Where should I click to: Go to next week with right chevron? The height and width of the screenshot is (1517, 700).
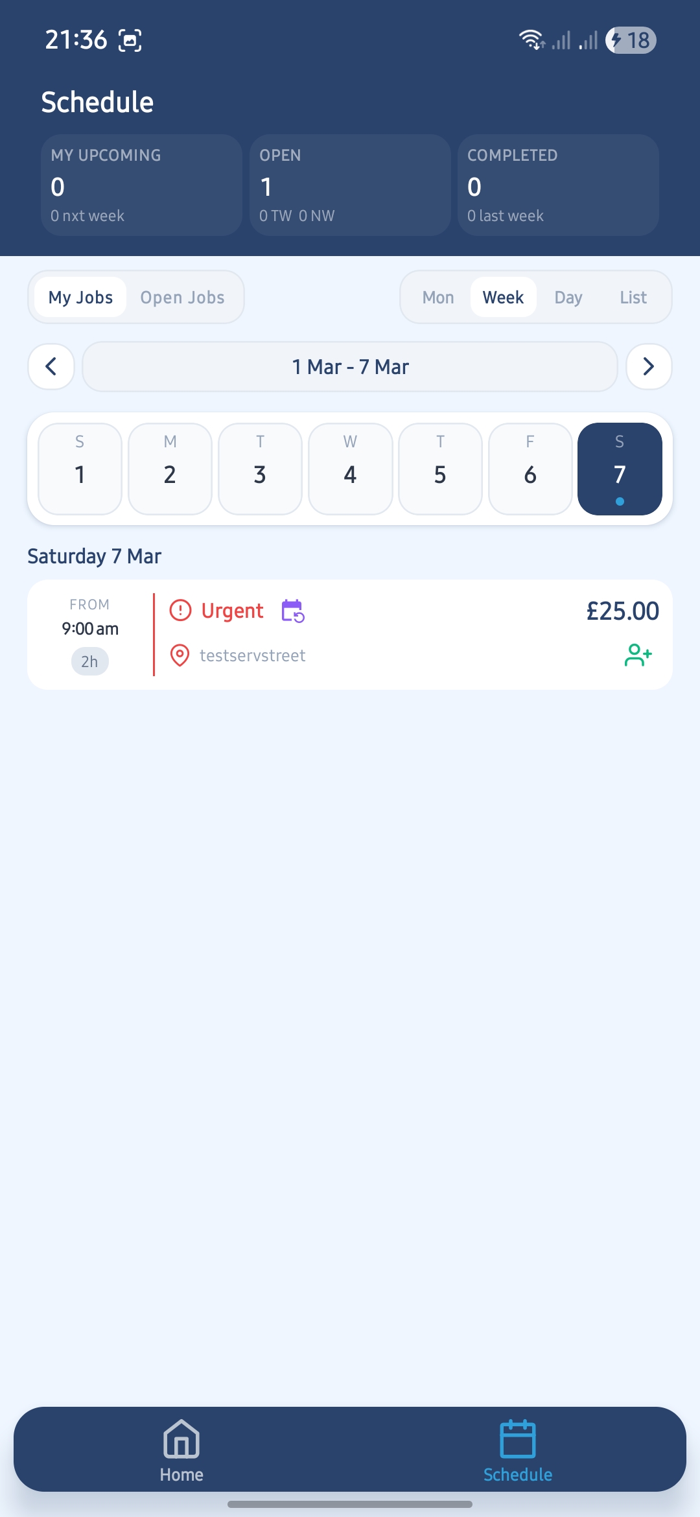648,366
